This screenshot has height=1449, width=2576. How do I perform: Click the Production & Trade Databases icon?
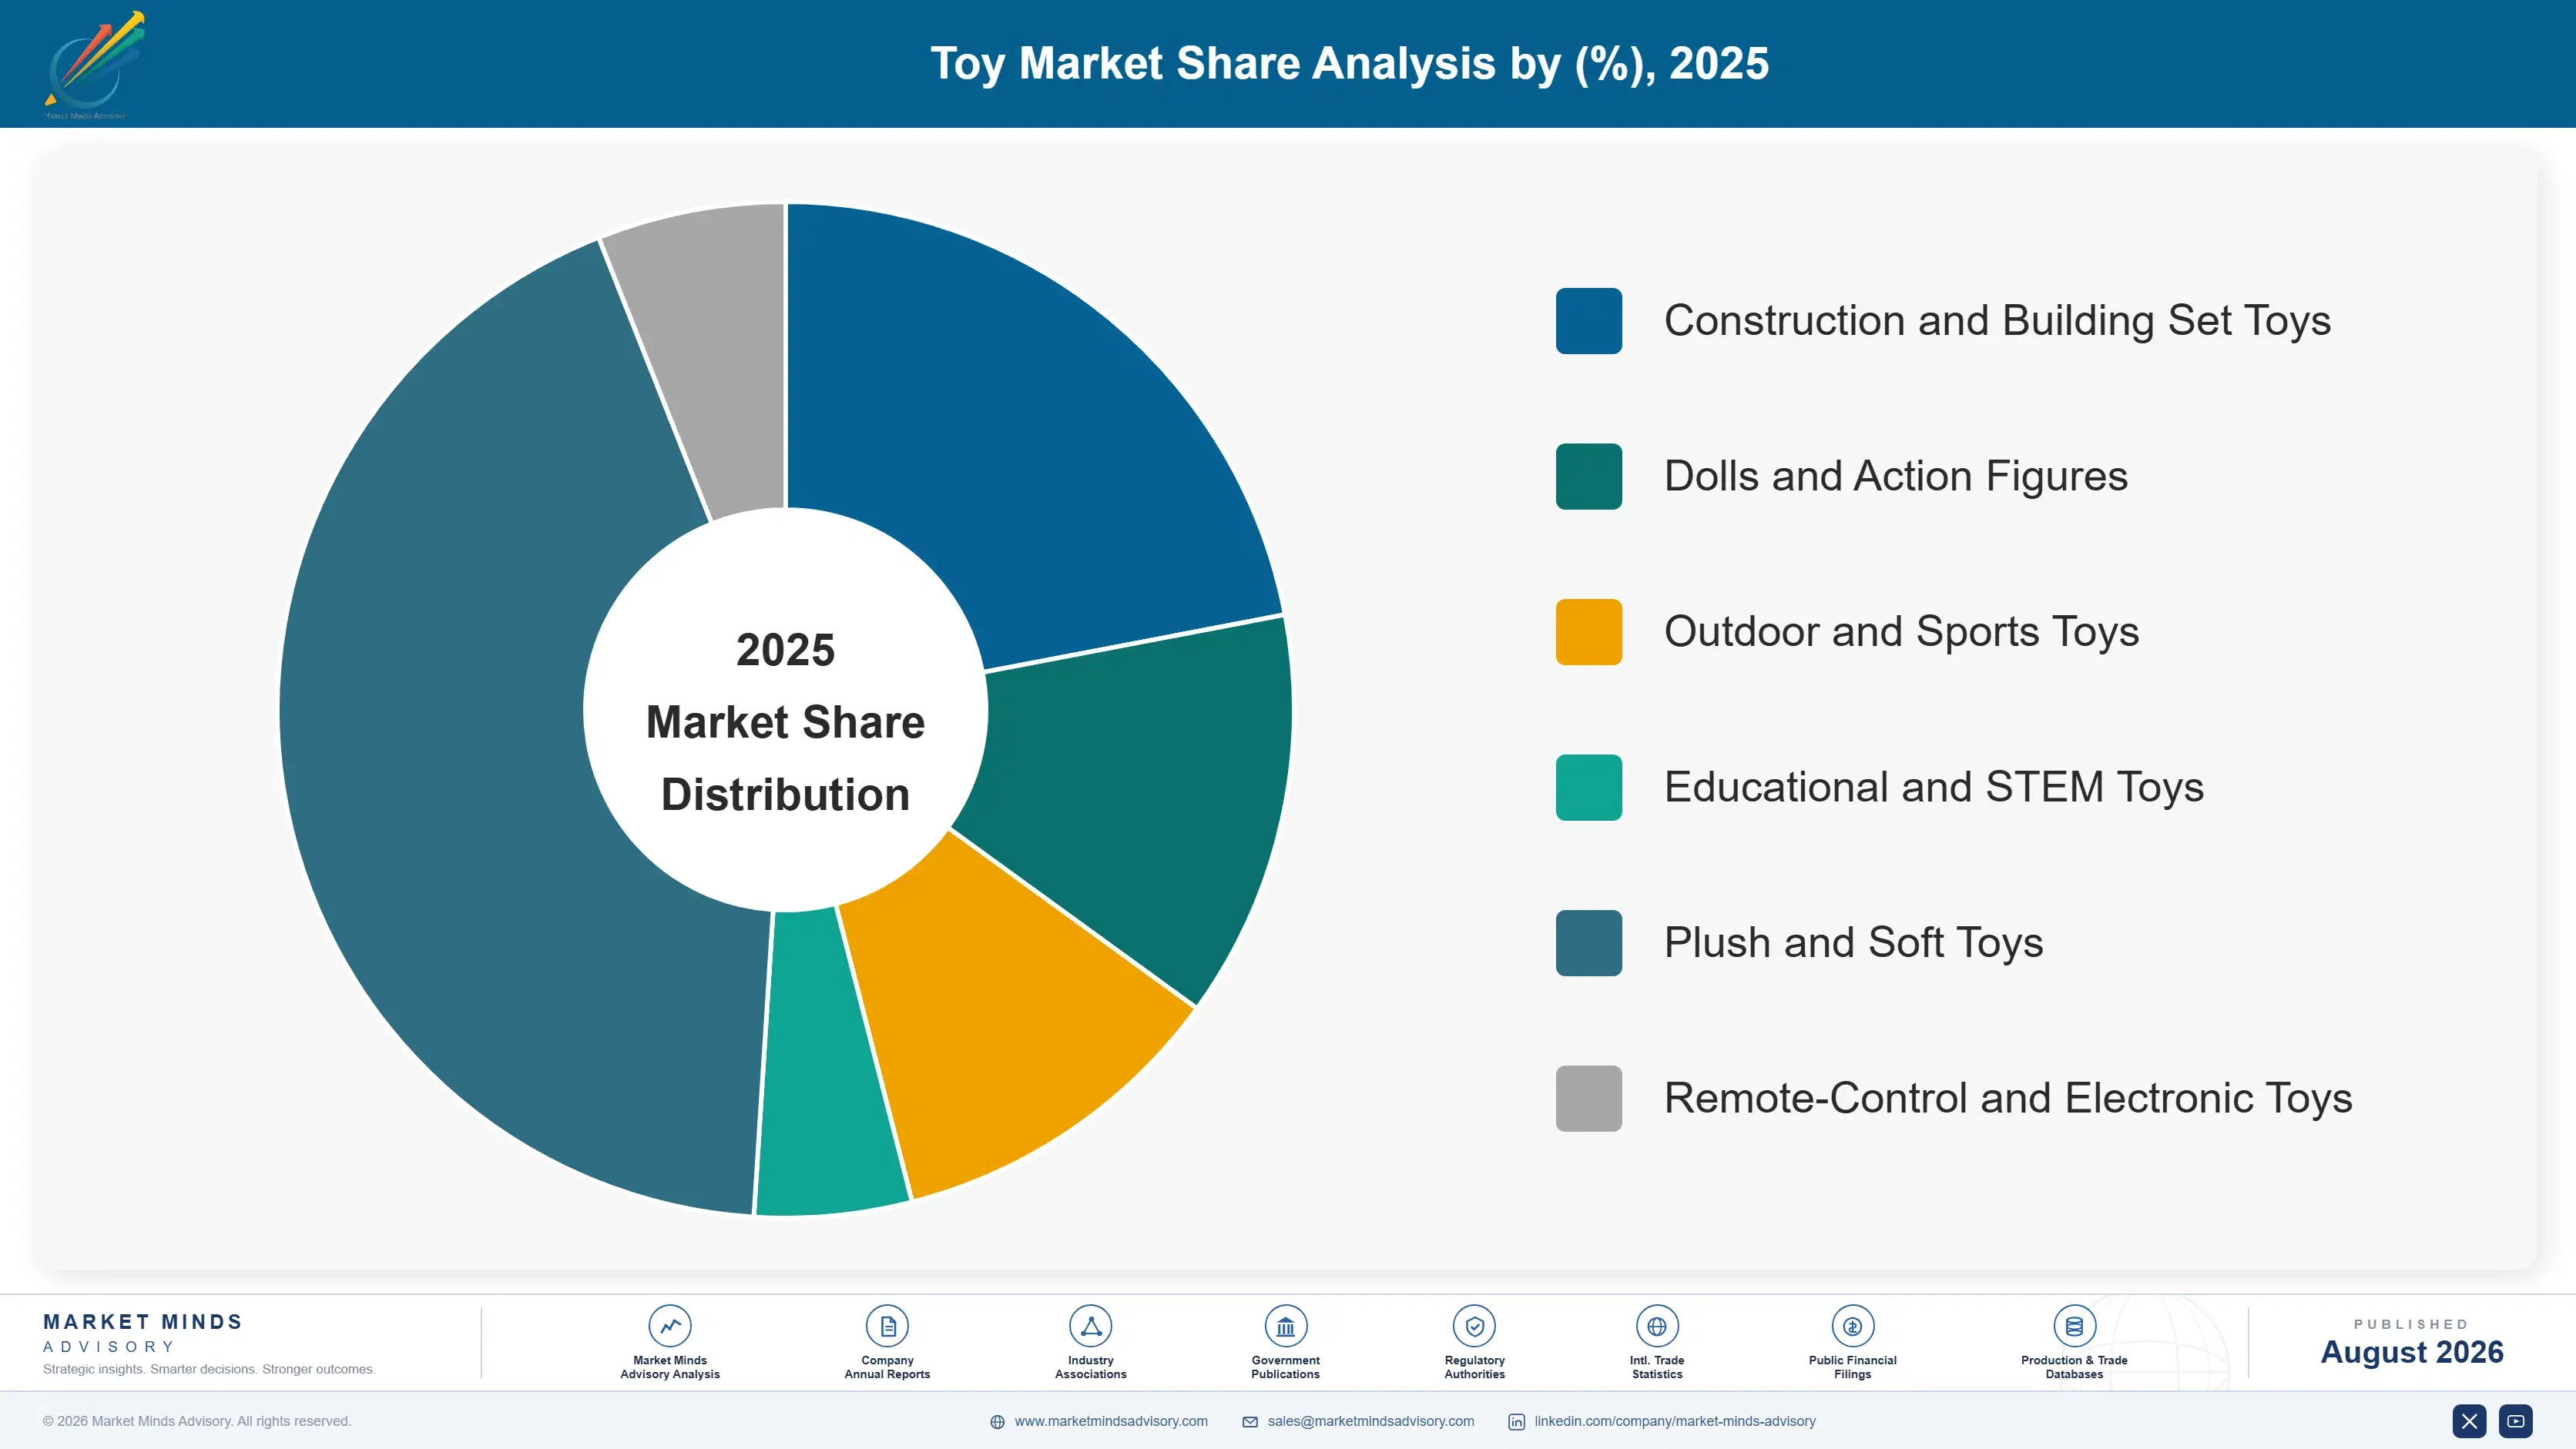(x=2074, y=1326)
